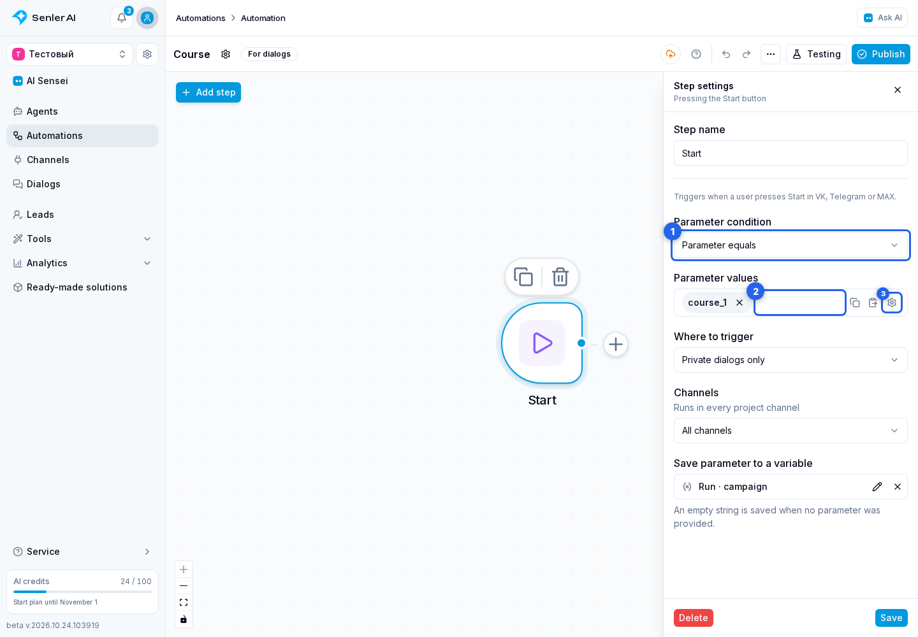The height and width of the screenshot is (637, 918).
Task: Duplicate the Start step on canvas
Action: tap(523, 277)
